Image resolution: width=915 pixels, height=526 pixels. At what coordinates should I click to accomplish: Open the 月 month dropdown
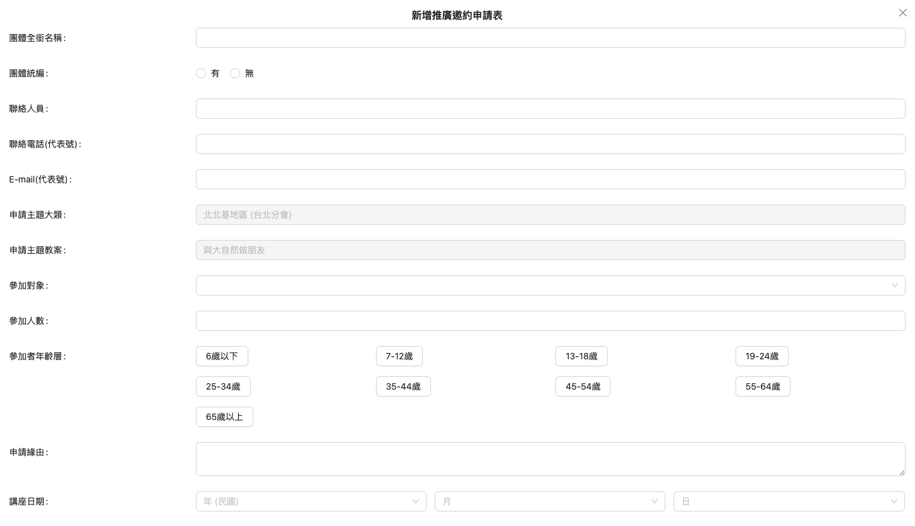550,501
